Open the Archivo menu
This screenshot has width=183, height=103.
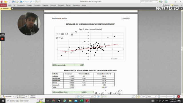(x=3, y=5)
